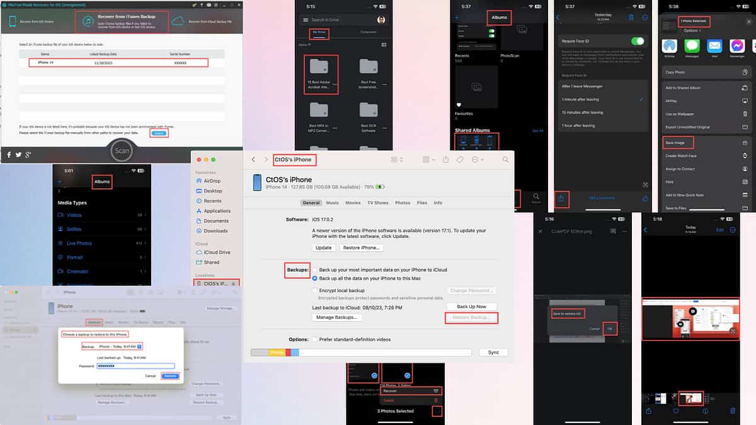Switch to the Photos tab in Finder

402,203
